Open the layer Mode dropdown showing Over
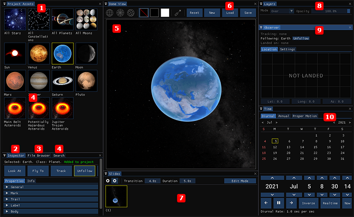 282,11
